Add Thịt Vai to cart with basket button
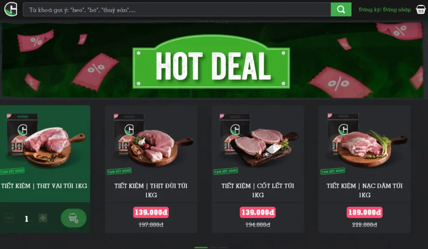 point(74,218)
